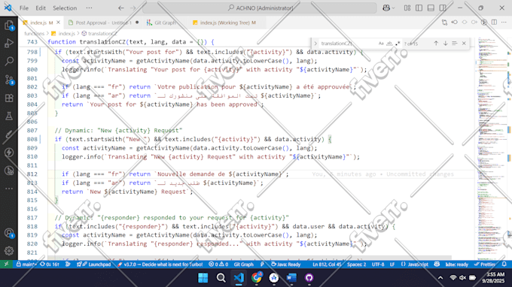Open editor More Actions menu
This screenshot has width=512, height=287.
pos(504,22)
